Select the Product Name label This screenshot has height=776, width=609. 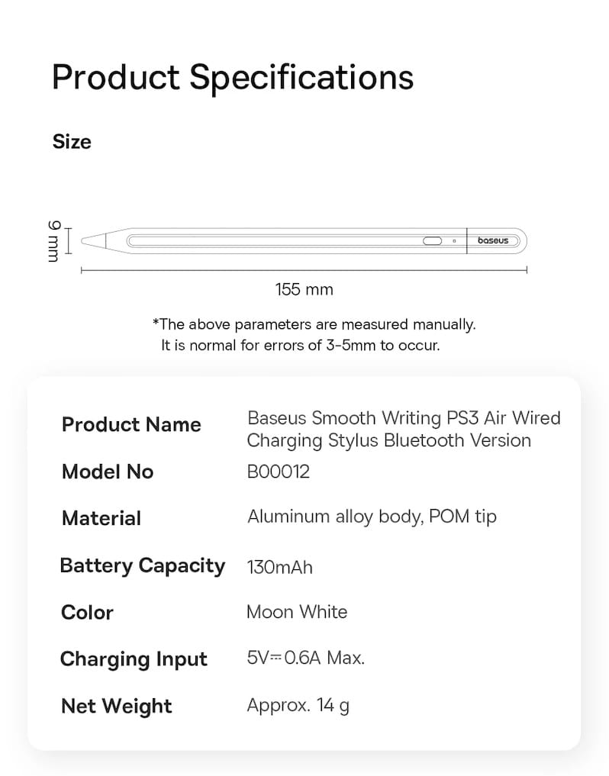point(131,424)
